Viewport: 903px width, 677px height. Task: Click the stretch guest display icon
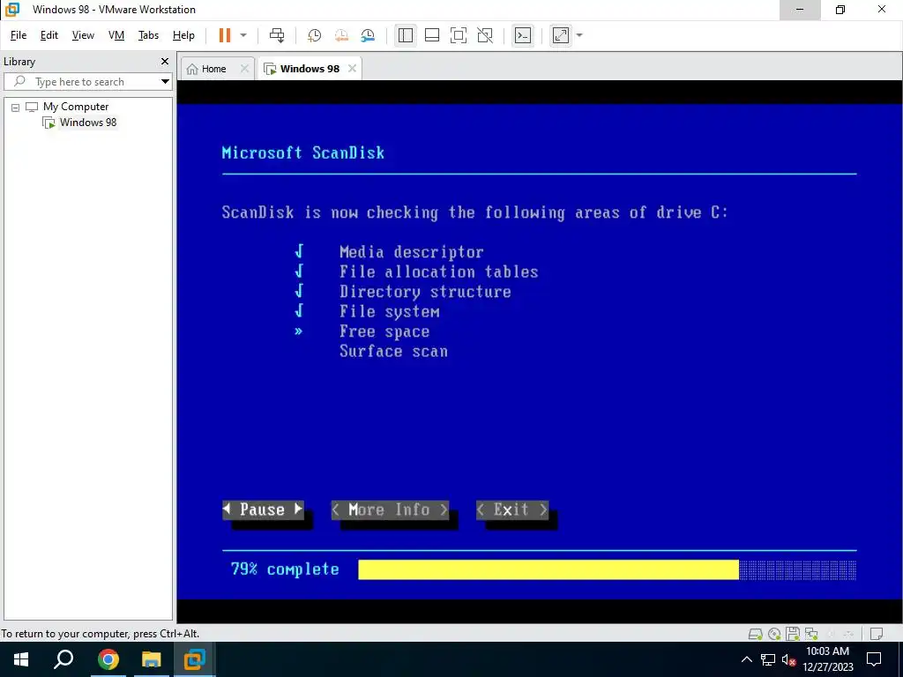click(560, 35)
